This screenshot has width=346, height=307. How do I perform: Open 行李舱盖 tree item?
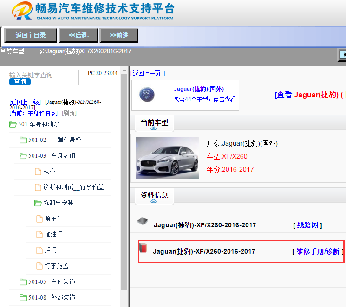[57, 266]
